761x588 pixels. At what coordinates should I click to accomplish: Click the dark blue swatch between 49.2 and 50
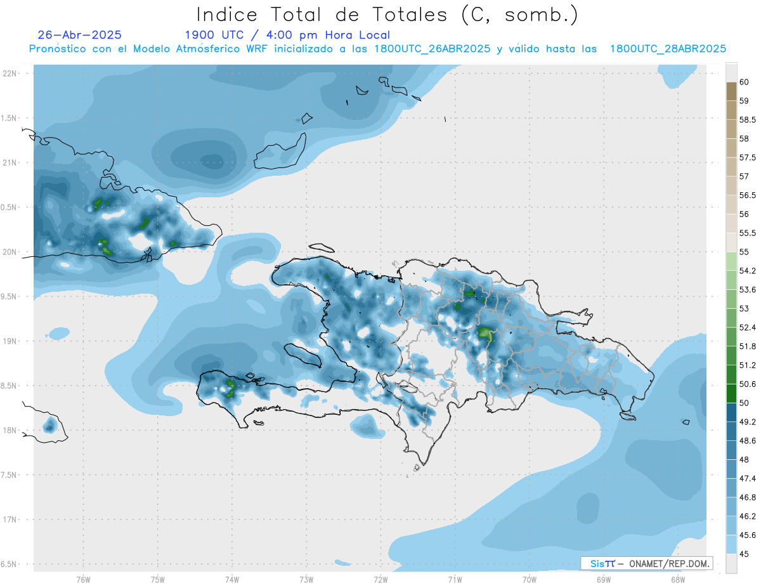coord(731,412)
